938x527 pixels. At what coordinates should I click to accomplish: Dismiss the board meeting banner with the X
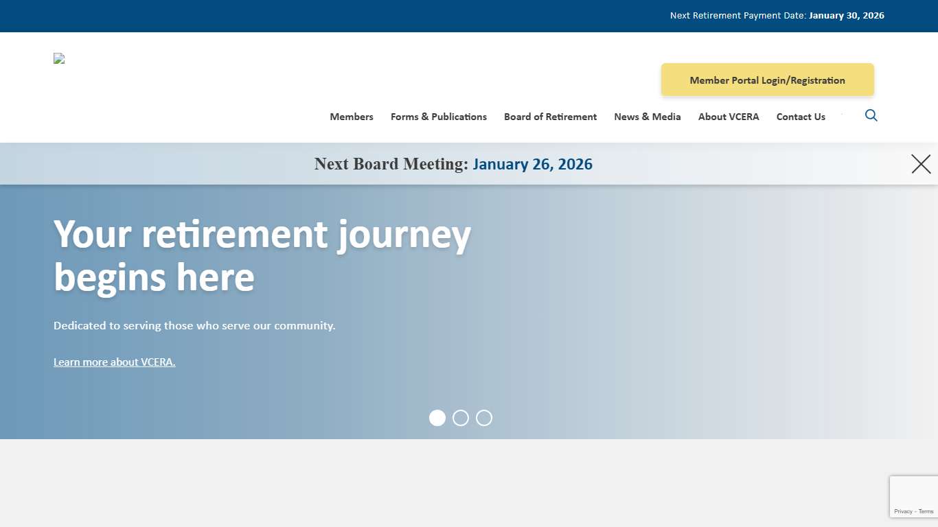[921, 163]
